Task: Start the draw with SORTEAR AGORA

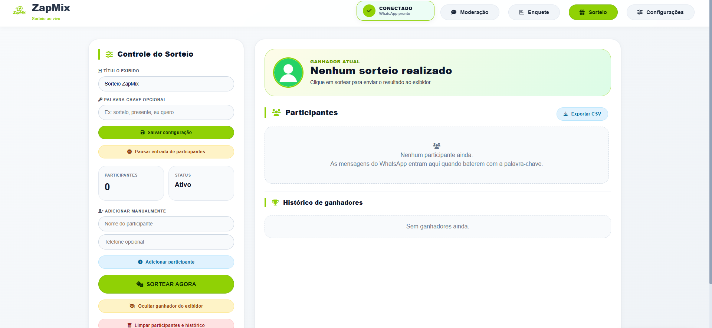Action: 166,284
